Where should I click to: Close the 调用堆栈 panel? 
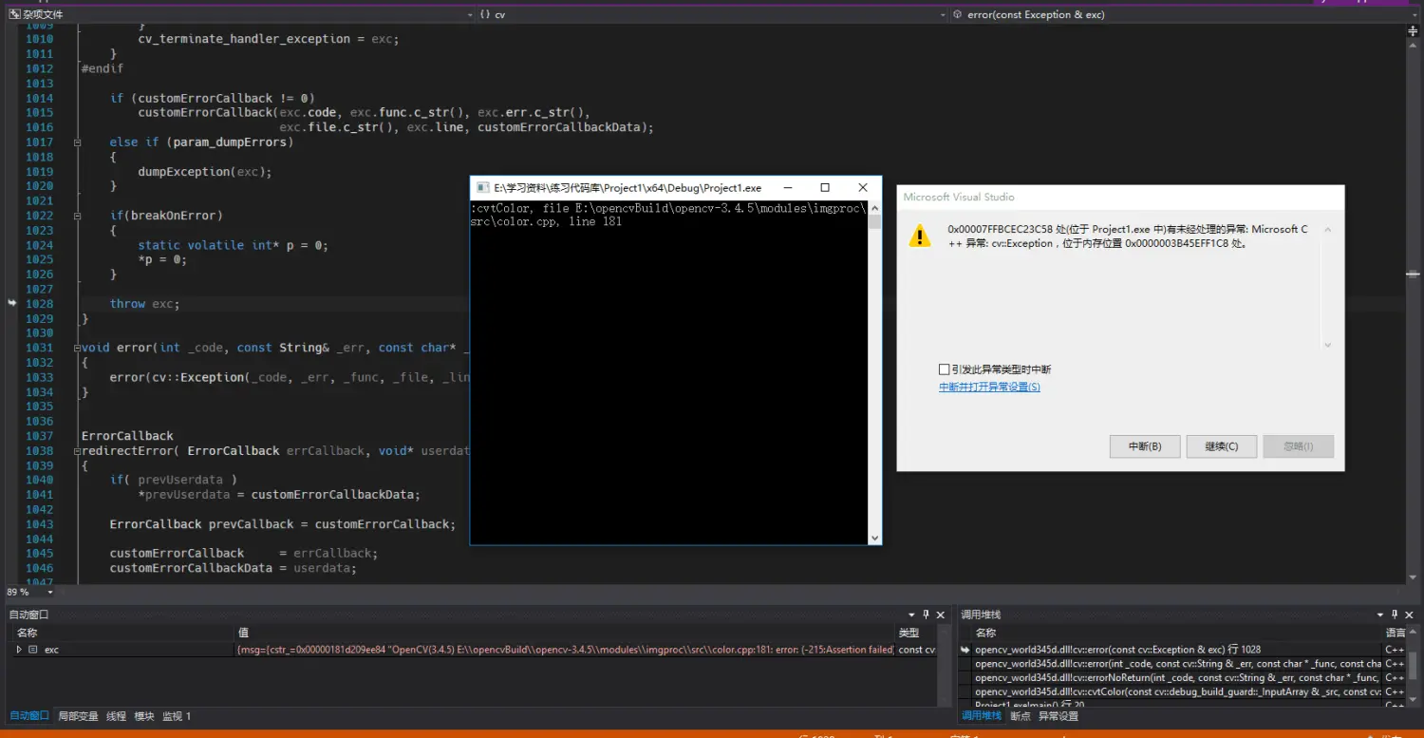pyautogui.click(x=1409, y=615)
